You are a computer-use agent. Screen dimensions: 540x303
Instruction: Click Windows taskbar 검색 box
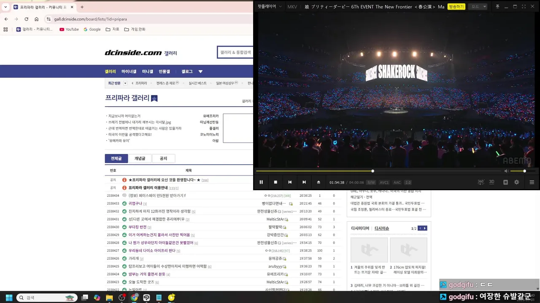(x=47, y=298)
